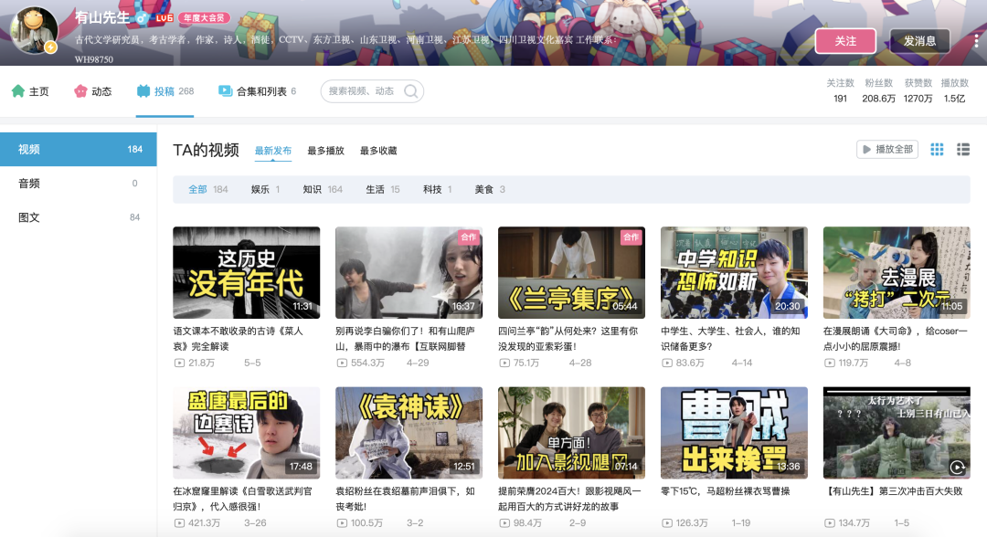Click the user profile avatar
Screen dimensions: 987x537
pos(35,30)
